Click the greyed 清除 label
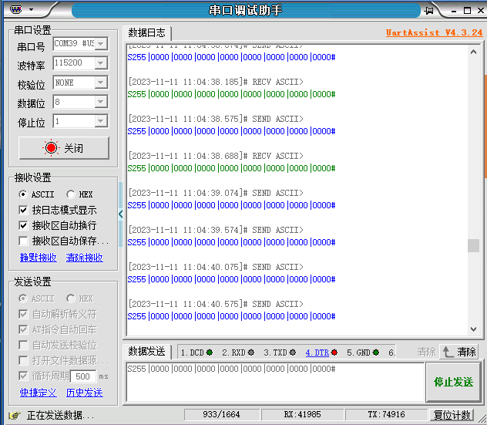This screenshot has height=425, width=487. tap(426, 352)
